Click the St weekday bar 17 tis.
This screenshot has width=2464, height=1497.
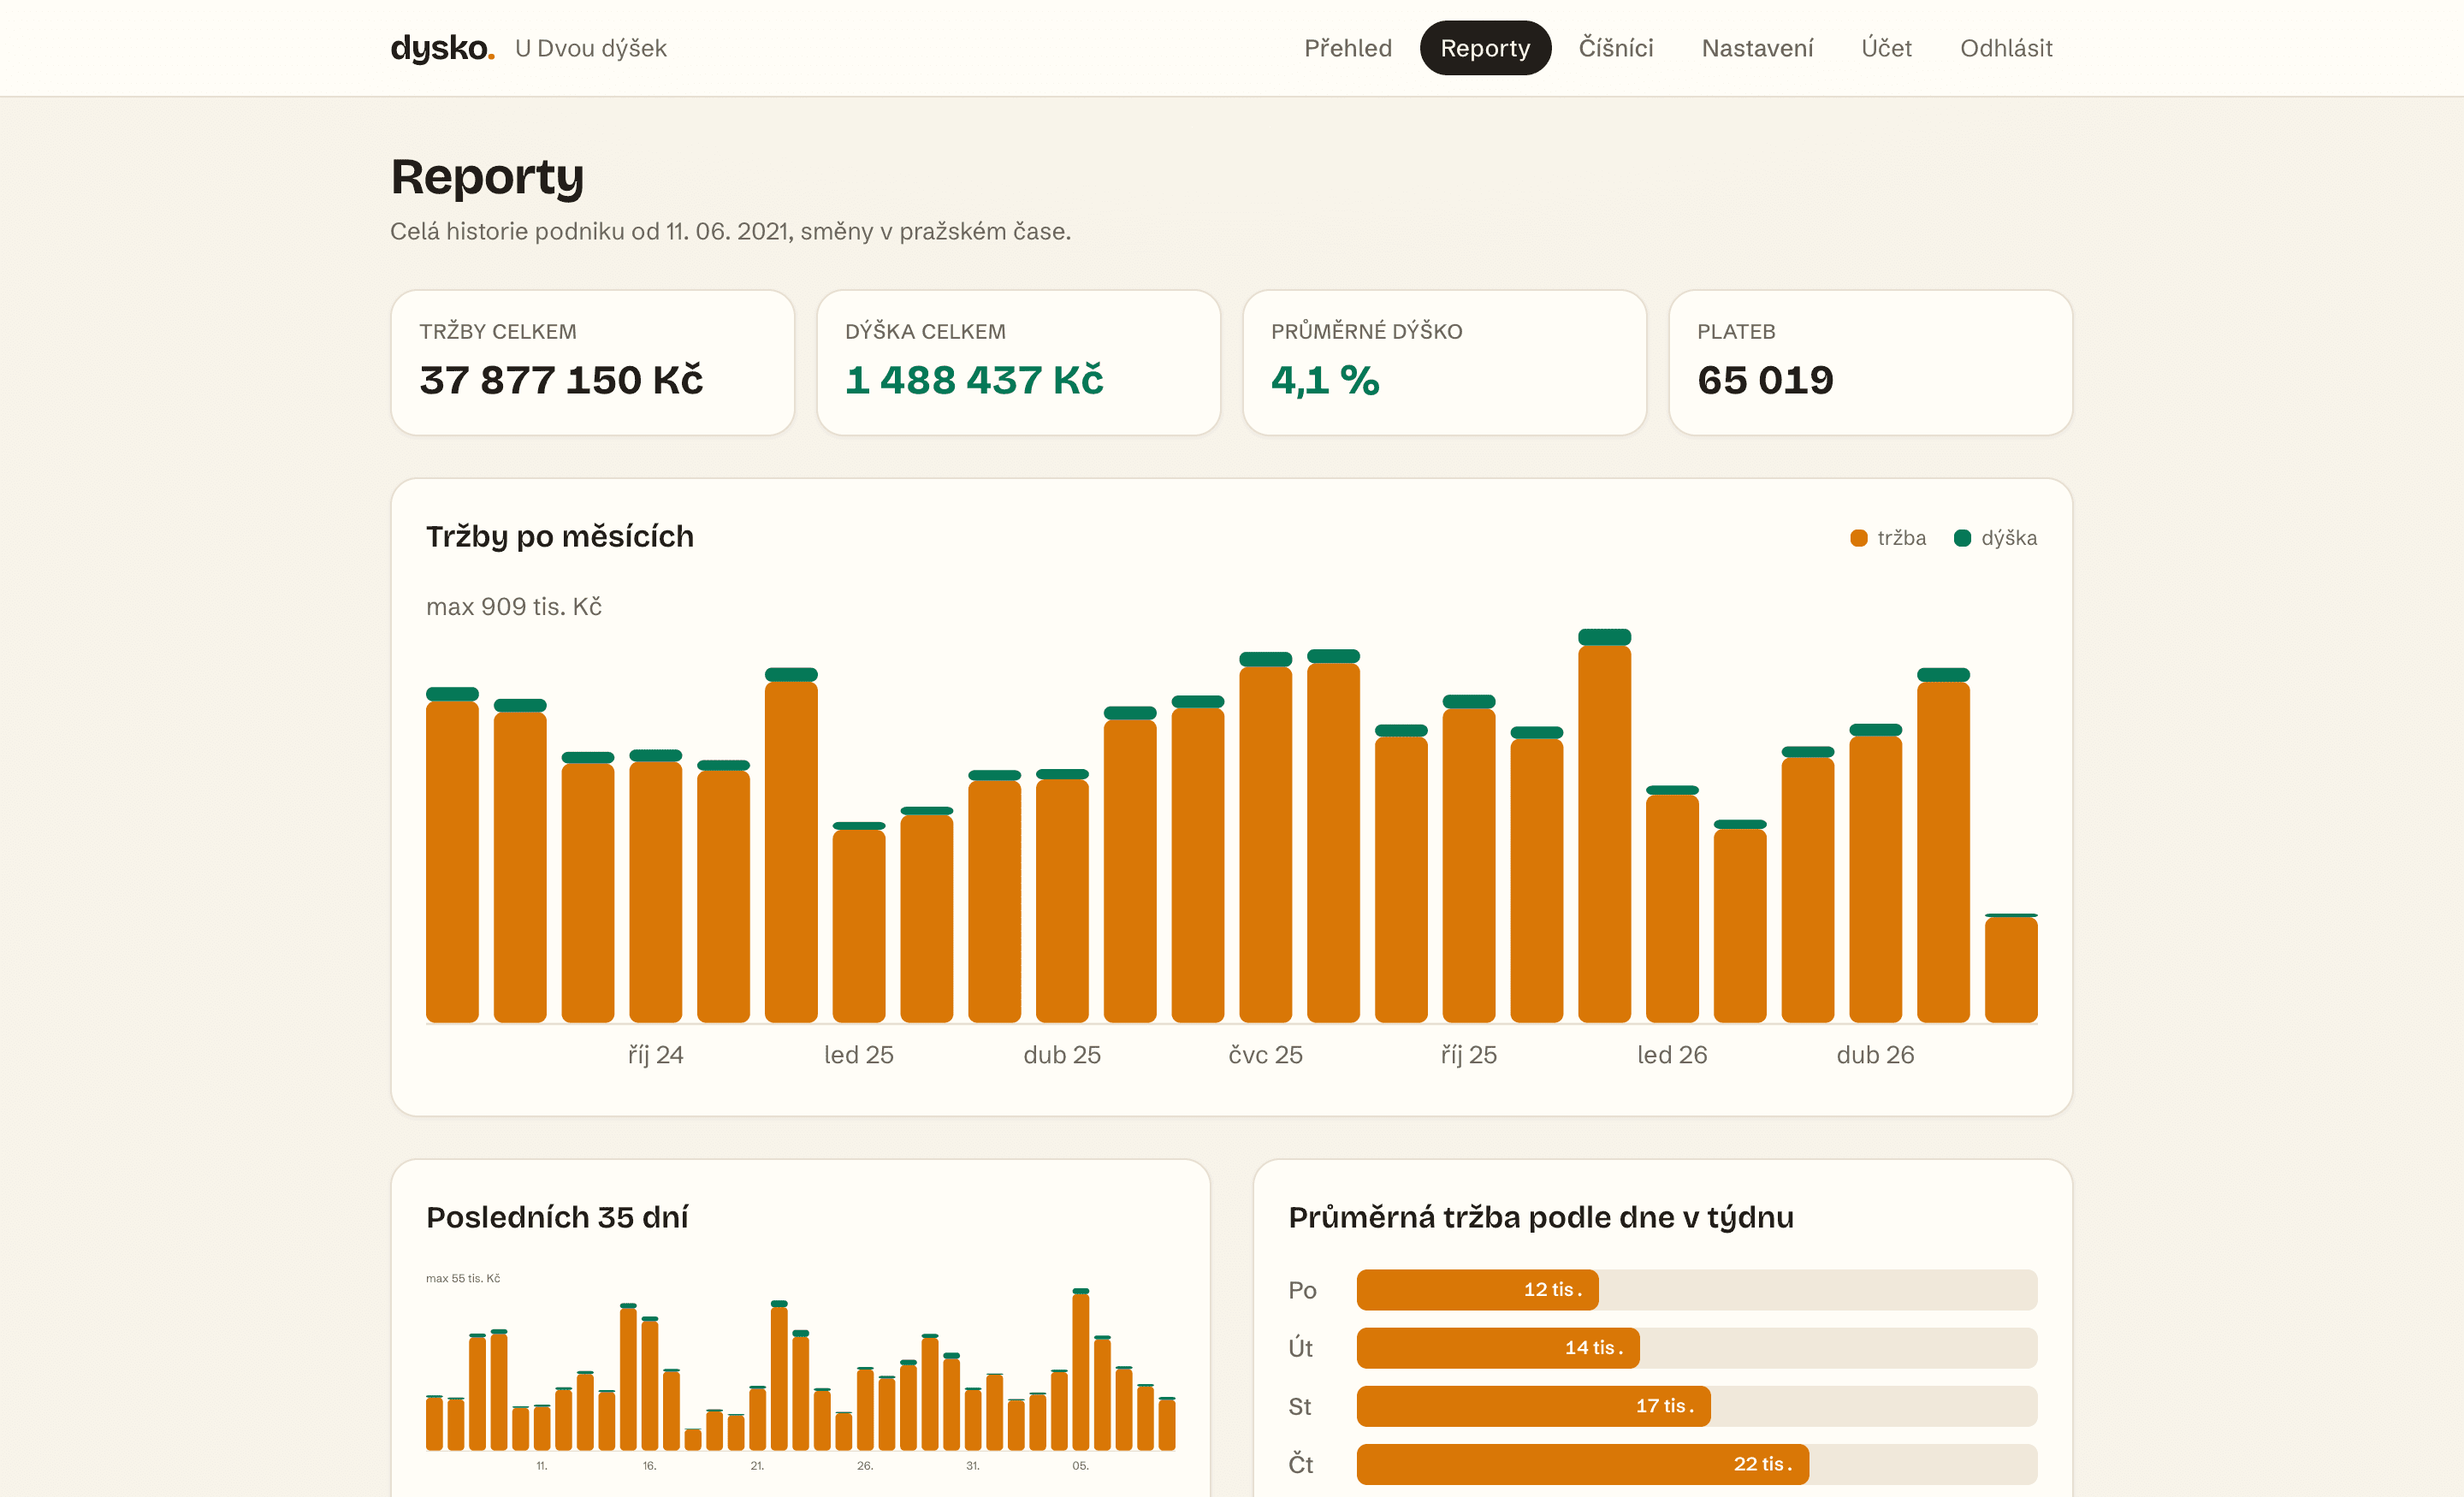coord(1533,1406)
